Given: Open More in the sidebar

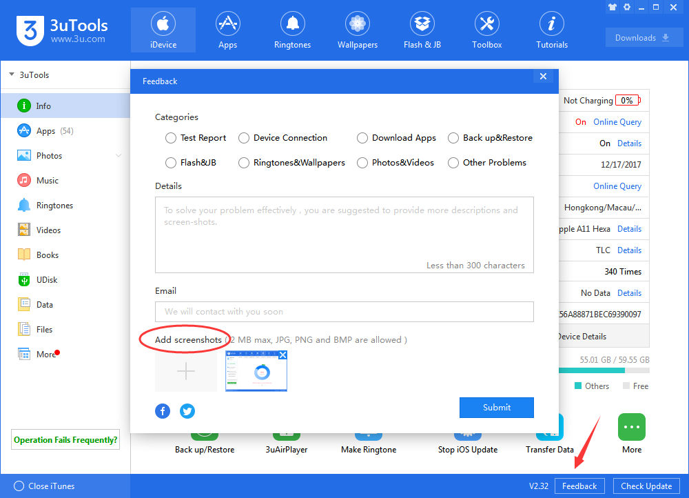Looking at the screenshot, I should pos(65,354).
